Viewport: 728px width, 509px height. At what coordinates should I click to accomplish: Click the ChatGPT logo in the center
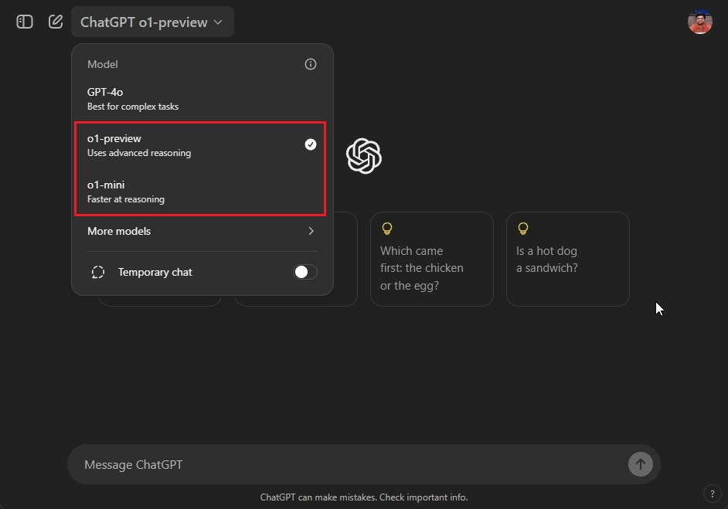[x=363, y=156]
